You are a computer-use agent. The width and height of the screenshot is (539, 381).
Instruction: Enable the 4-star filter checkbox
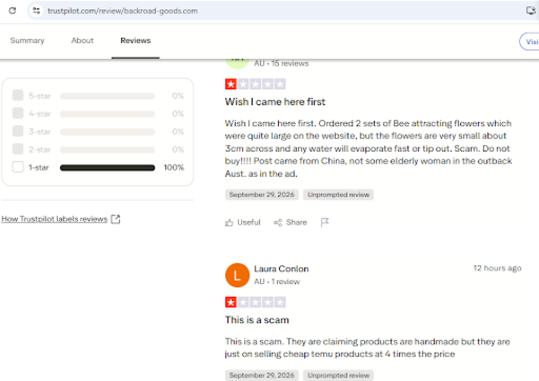(x=18, y=113)
